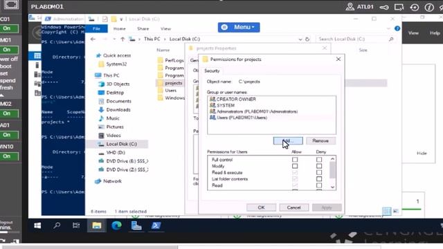Open Desktop in the navigation pane

[111, 93]
